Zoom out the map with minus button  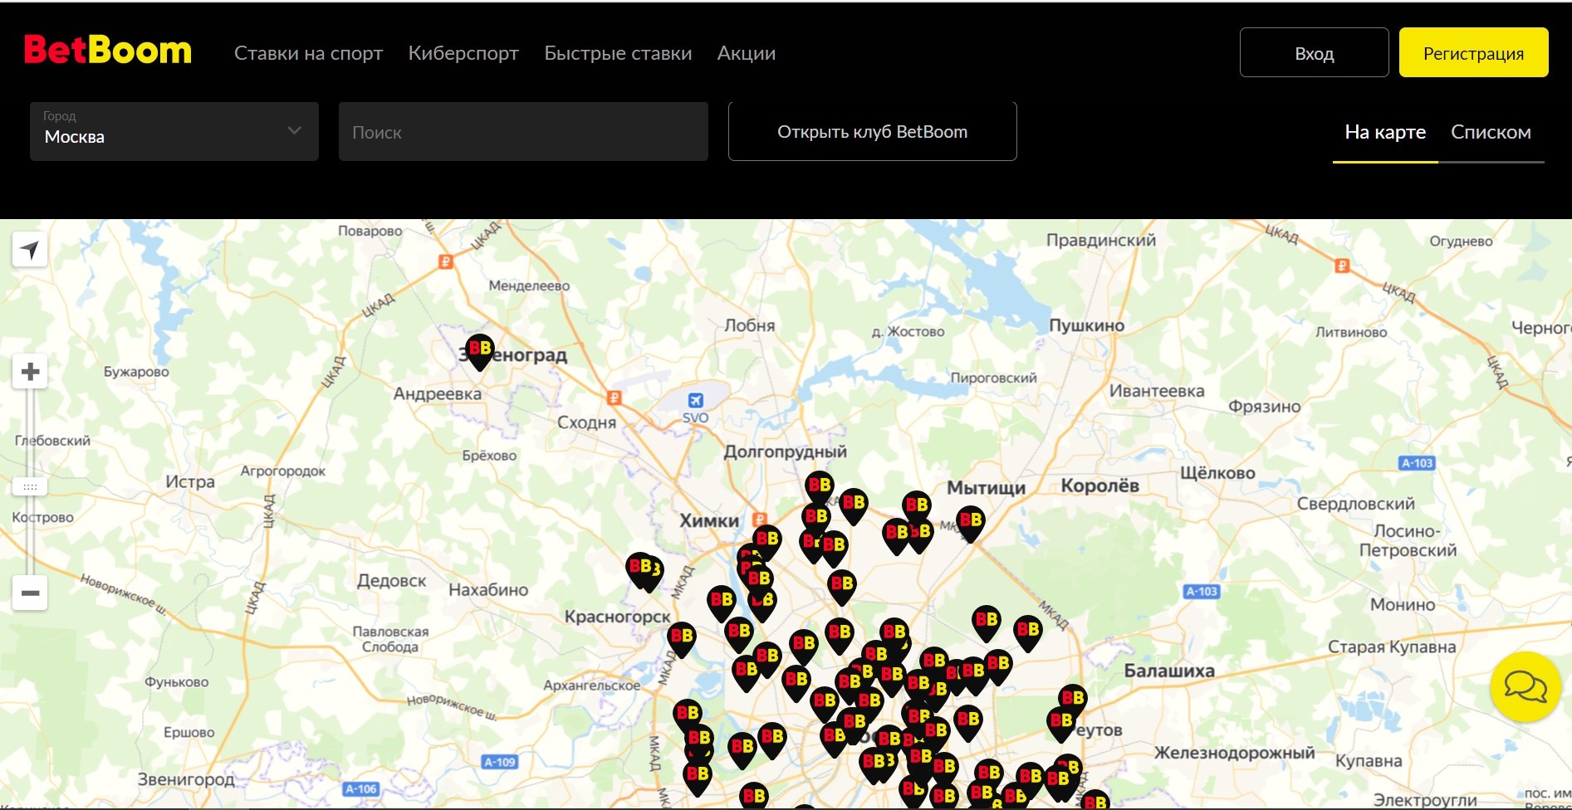[30, 593]
